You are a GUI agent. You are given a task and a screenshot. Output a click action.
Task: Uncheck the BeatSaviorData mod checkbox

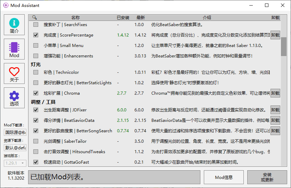[36, 120]
